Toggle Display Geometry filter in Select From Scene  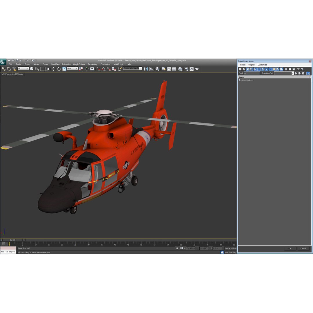[x=240, y=69]
